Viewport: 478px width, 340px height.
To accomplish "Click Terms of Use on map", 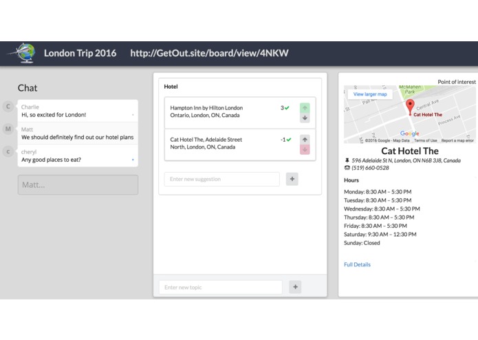I will click(425, 140).
